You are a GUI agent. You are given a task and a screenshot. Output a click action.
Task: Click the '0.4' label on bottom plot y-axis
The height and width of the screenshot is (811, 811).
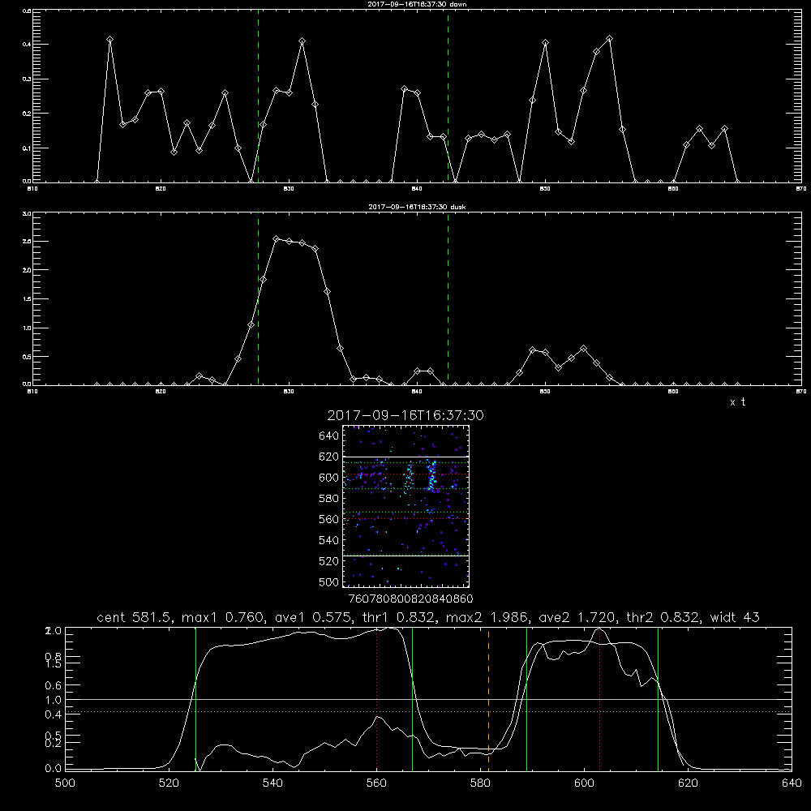[54, 714]
